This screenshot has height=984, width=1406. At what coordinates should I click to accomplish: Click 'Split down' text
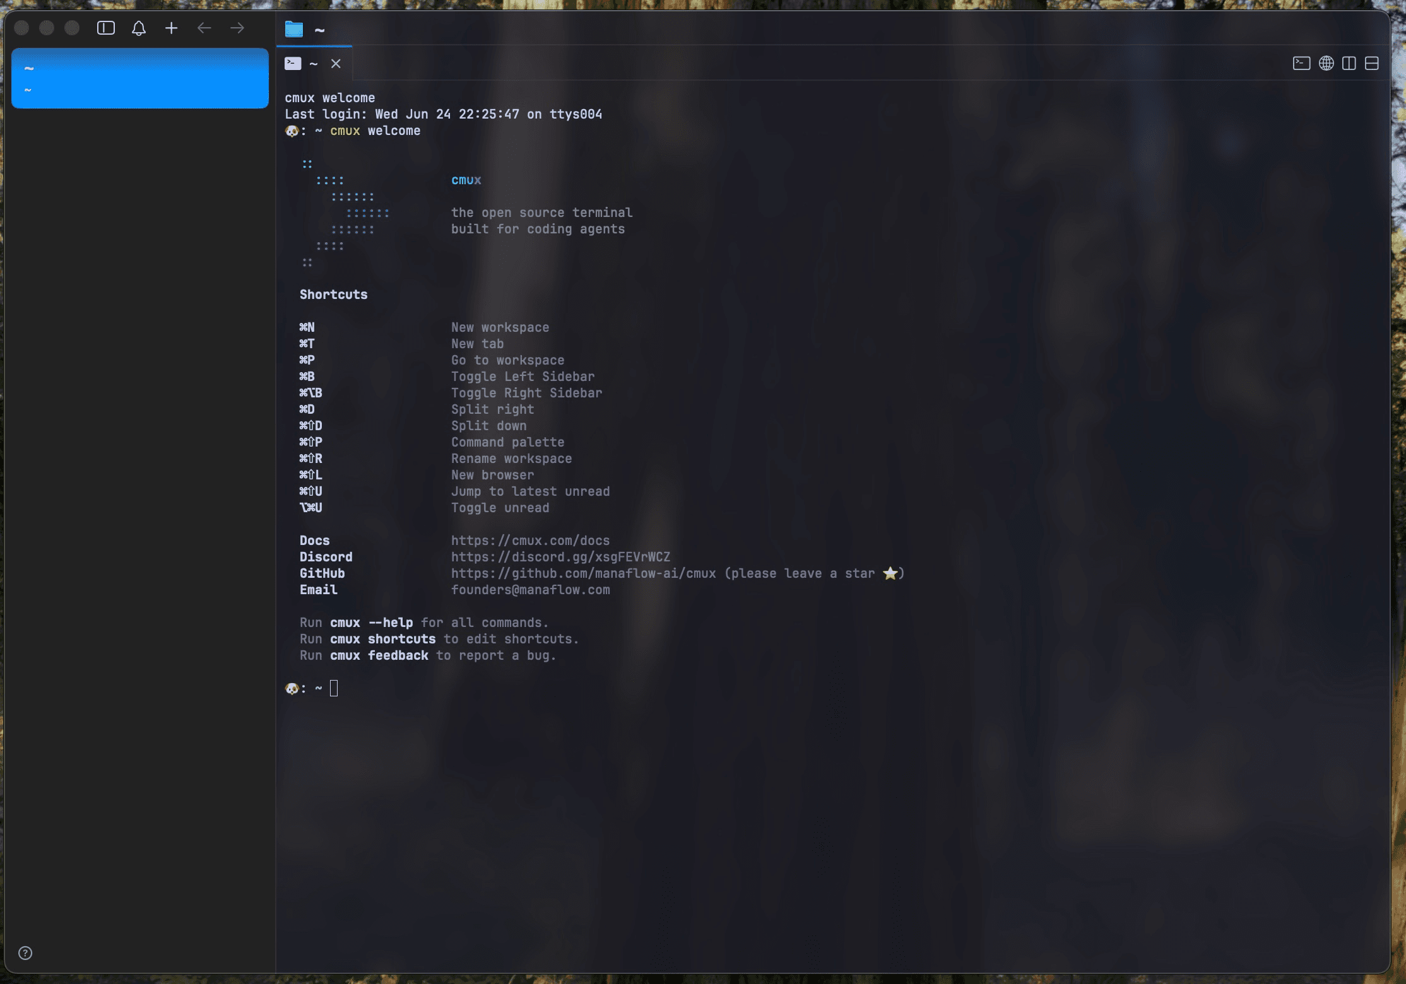click(x=488, y=426)
